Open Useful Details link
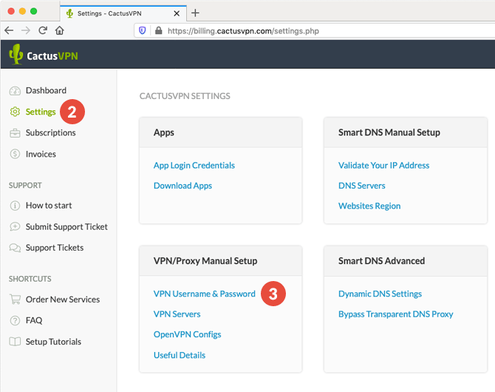 tap(180, 355)
